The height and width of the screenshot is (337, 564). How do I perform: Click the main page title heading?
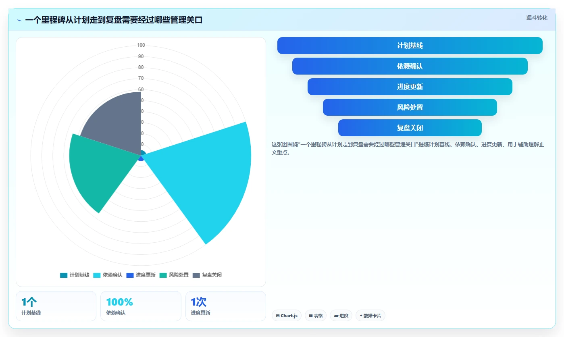(x=114, y=20)
